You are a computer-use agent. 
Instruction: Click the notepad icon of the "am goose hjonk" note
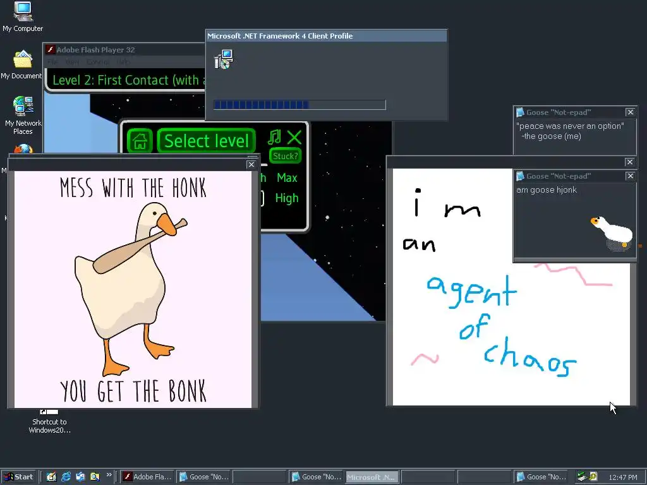(x=521, y=176)
